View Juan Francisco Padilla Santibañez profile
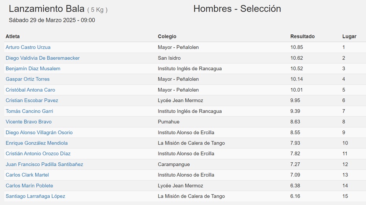366x205 pixels. 44,164
